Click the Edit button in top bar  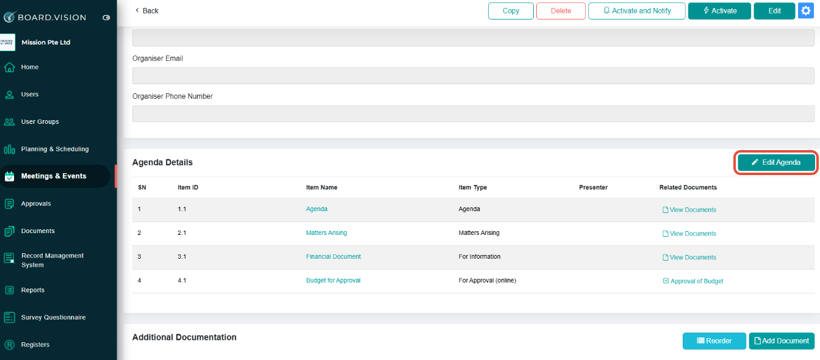[x=774, y=11]
